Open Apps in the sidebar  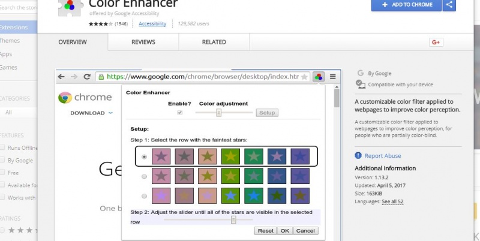[x=6, y=54]
